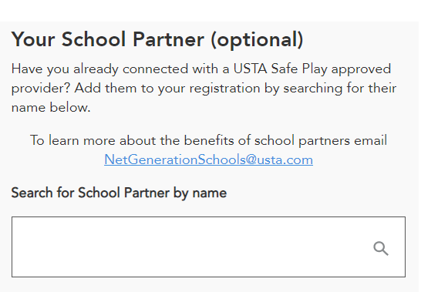The width and height of the screenshot is (421, 292).
Task: Click the 'name below.' line of the paragraph
Action: [x=51, y=107]
